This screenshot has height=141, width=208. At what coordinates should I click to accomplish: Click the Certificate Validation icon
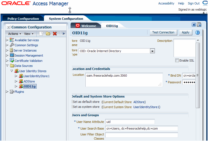(12, 60)
